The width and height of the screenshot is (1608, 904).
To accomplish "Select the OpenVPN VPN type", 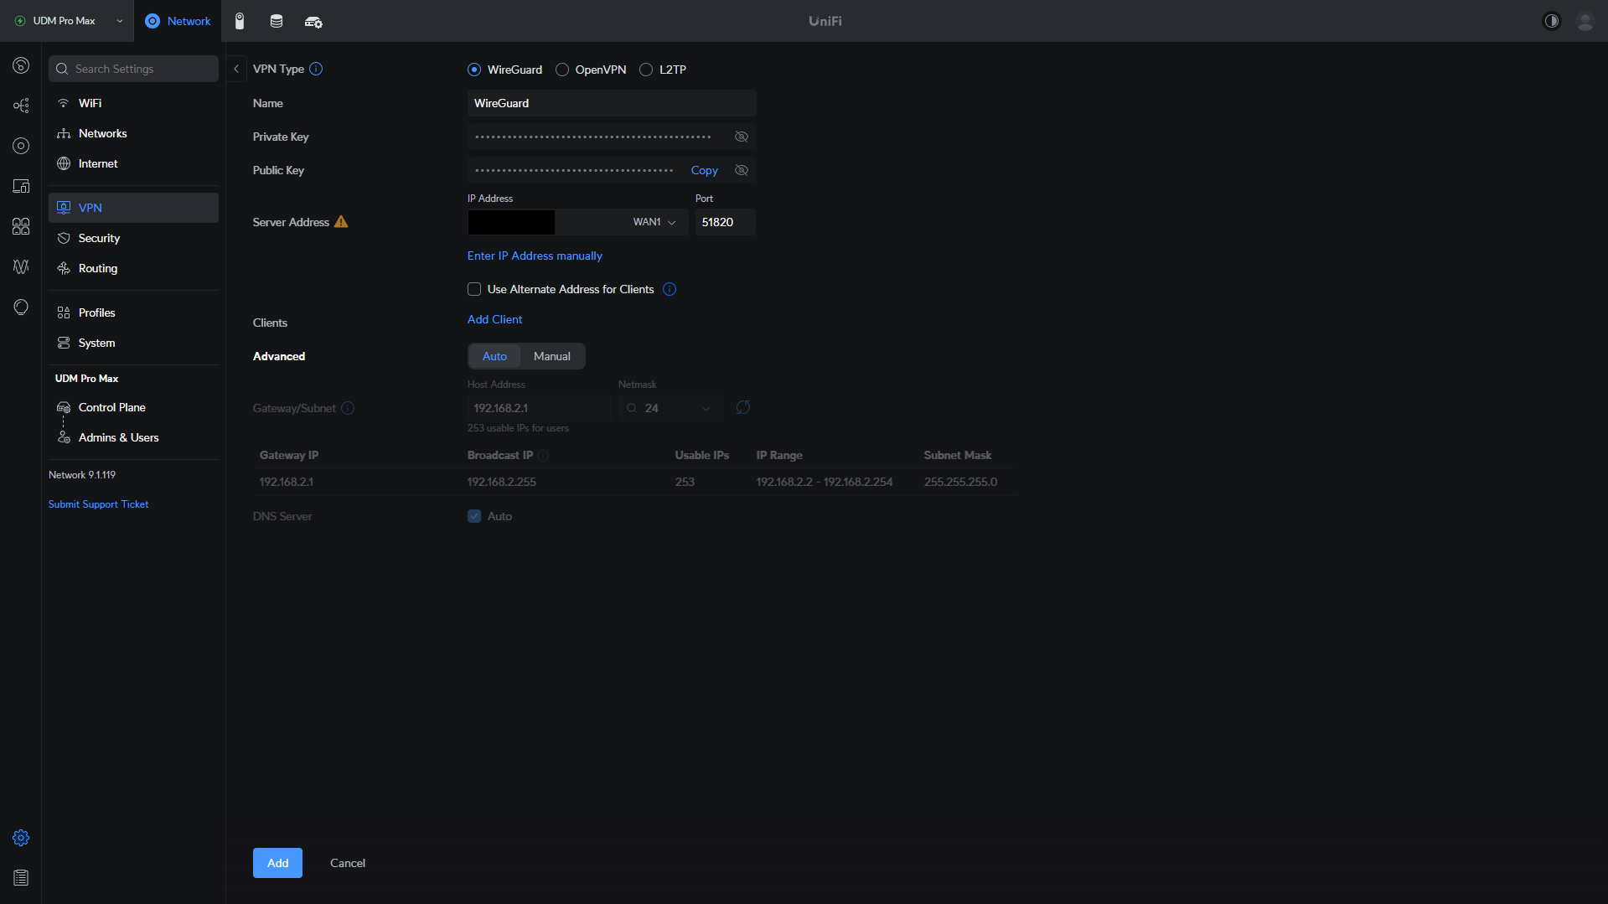I will [x=562, y=70].
